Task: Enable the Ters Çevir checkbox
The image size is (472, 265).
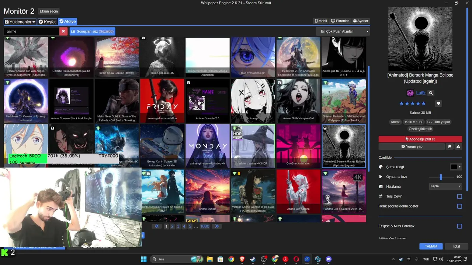Action: (459, 197)
